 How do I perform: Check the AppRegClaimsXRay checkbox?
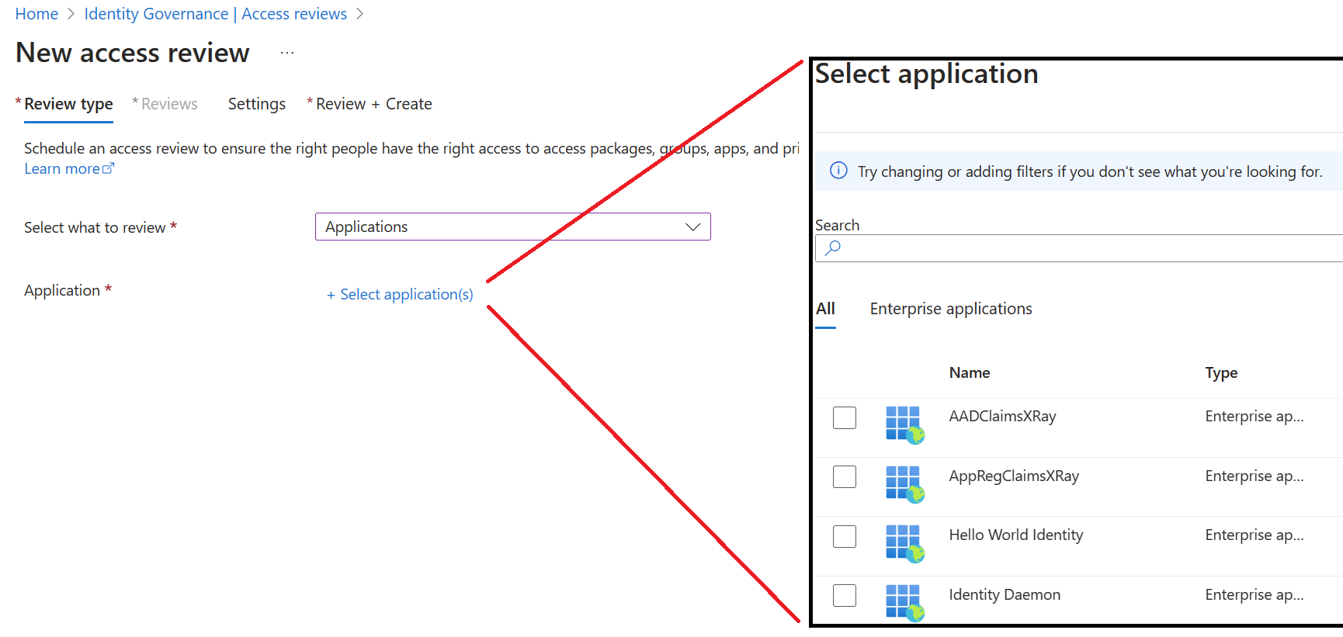pyautogui.click(x=845, y=476)
